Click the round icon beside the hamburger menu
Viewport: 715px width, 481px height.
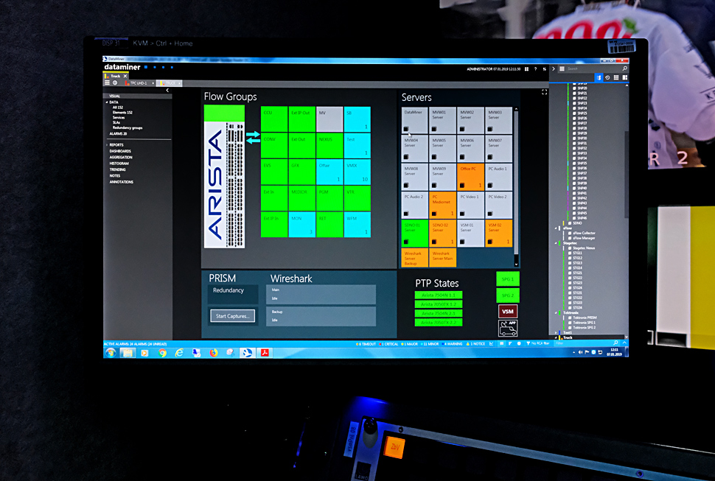tap(116, 83)
